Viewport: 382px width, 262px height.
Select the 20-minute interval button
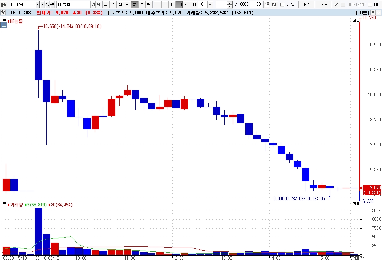(x=186, y=4)
